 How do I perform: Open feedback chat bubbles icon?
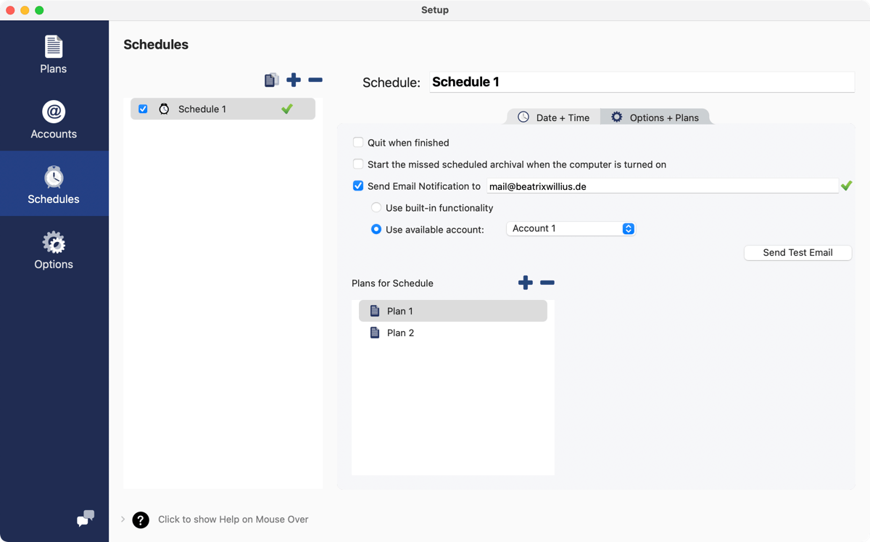coord(86,519)
